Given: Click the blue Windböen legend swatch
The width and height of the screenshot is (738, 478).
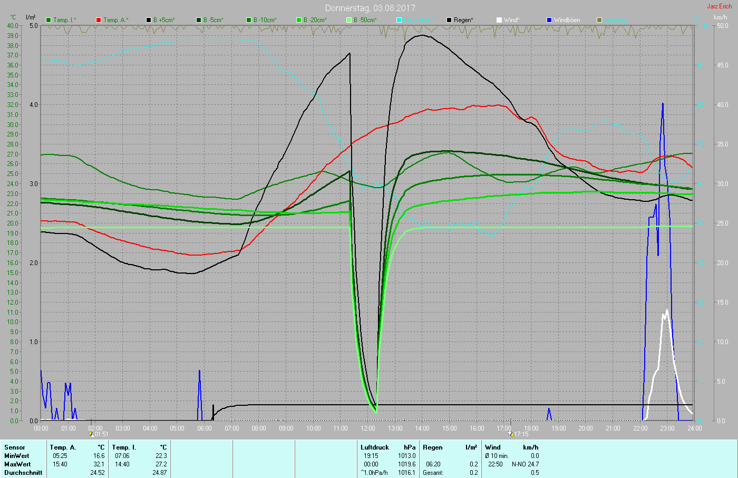Looking at the screenshot, I should point(549,20).
